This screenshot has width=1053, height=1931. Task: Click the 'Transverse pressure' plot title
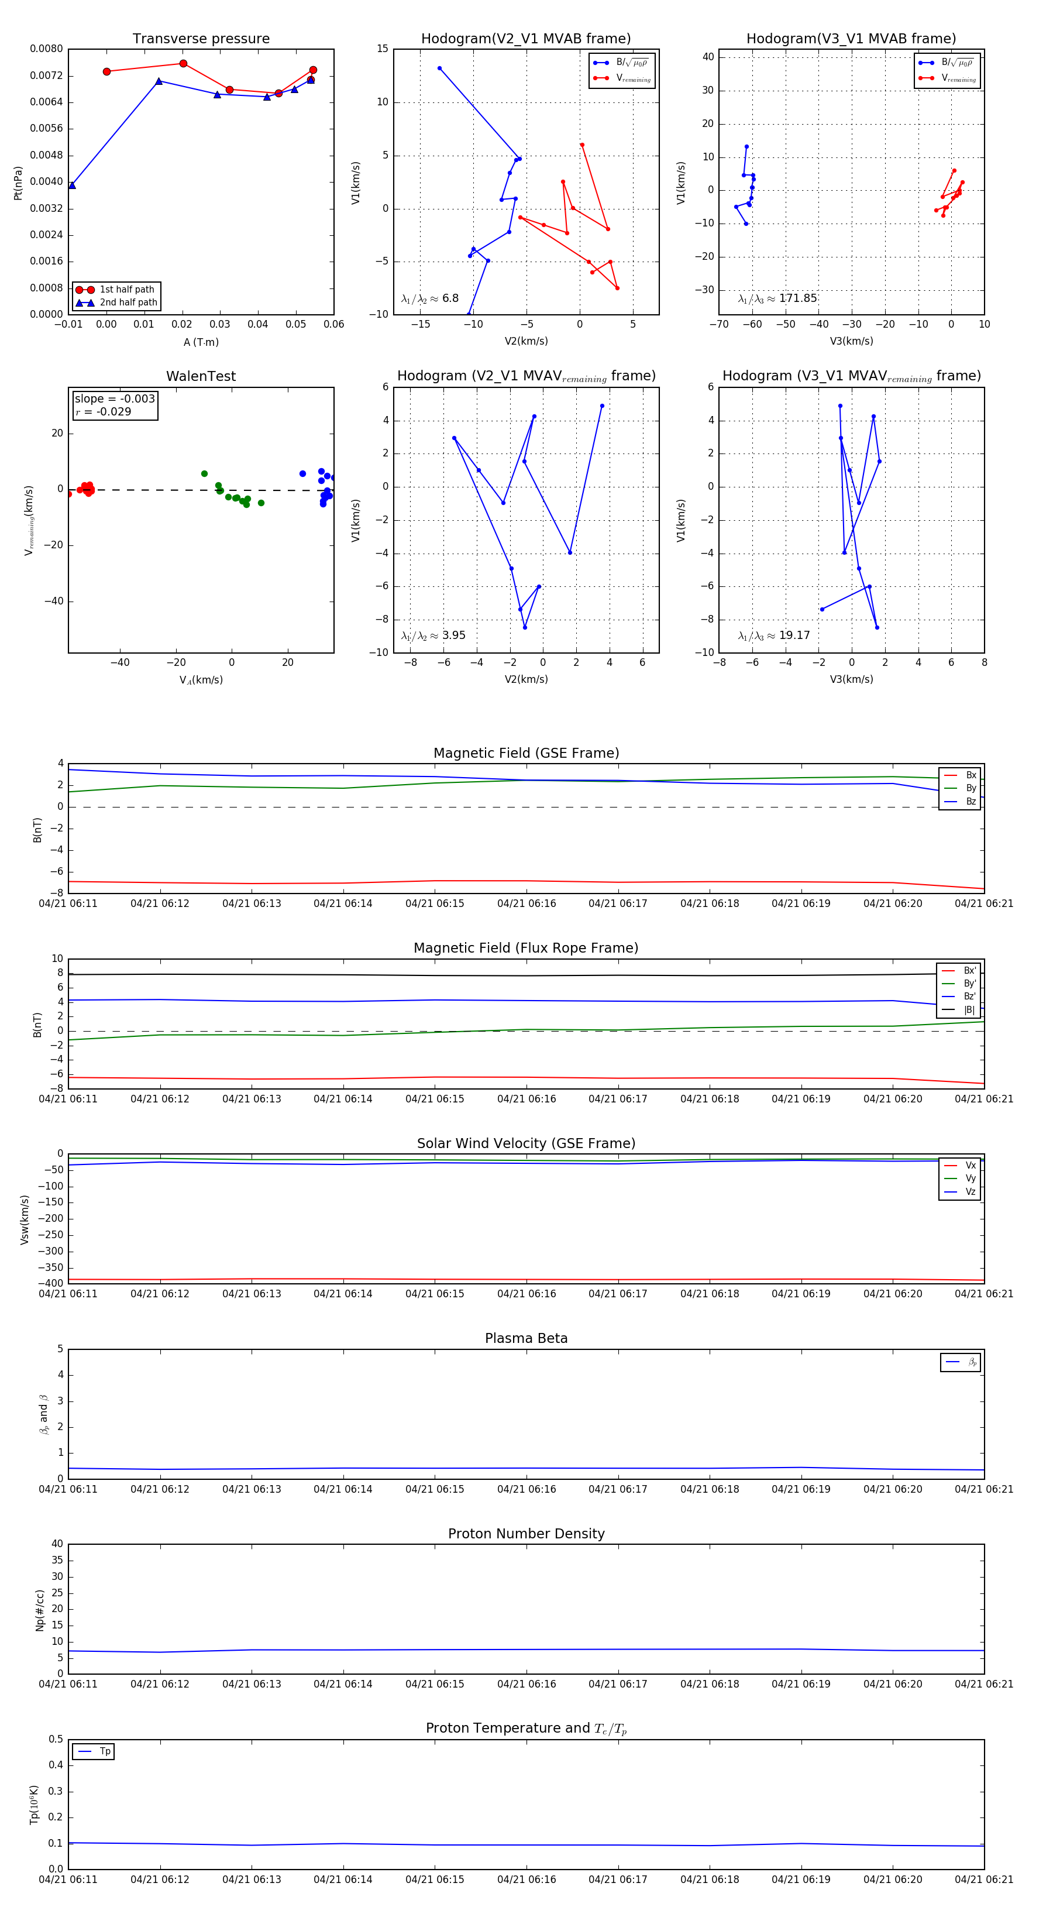(x=201, y=39)
